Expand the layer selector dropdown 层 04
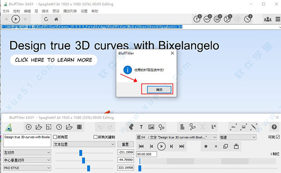The width and height of the screenshot is (281, 173). coord(177,137)
